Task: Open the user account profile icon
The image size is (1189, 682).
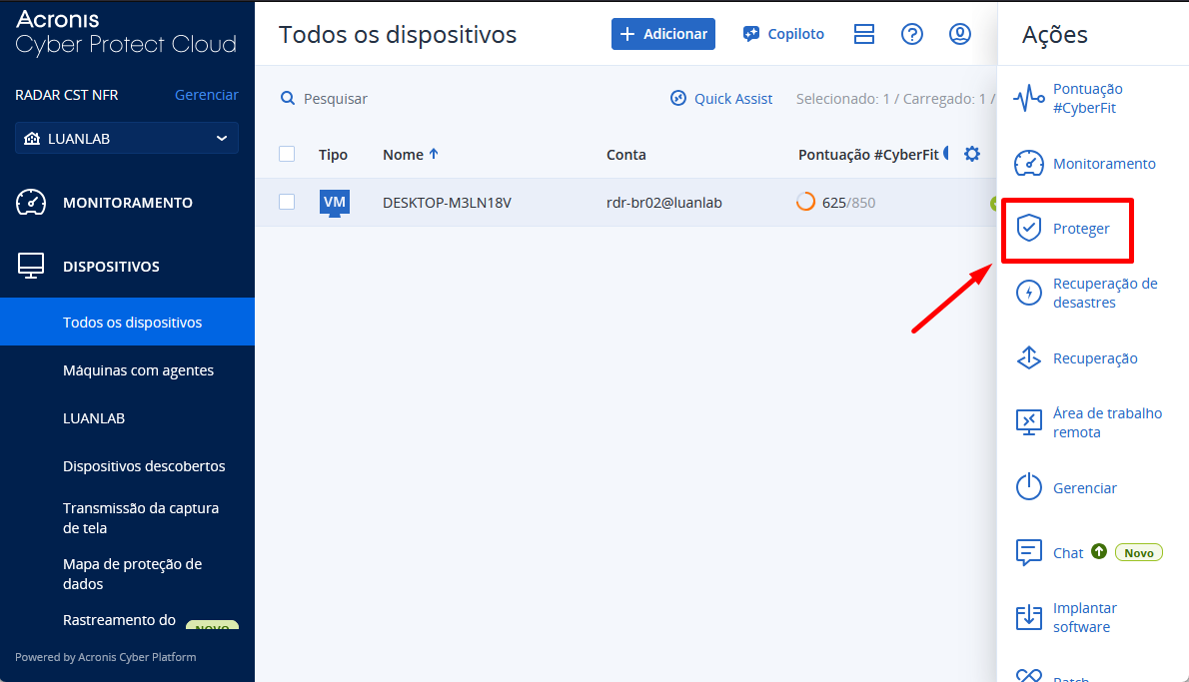Action: click(x=959, y=34)
